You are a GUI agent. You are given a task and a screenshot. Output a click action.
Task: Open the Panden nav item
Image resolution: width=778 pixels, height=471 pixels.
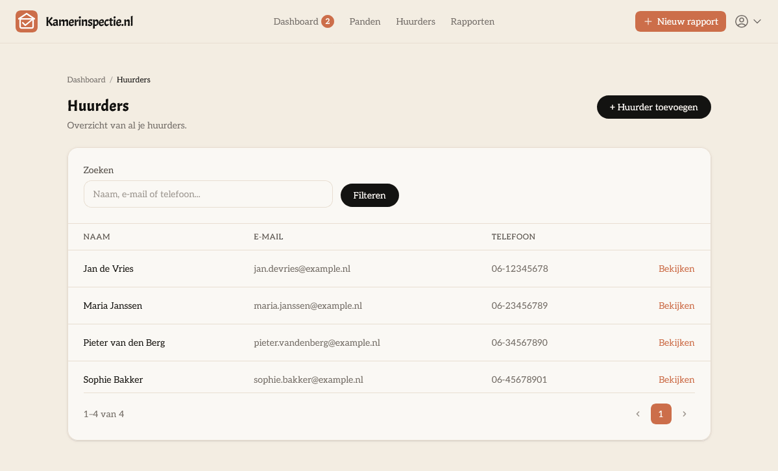point(365,21)
